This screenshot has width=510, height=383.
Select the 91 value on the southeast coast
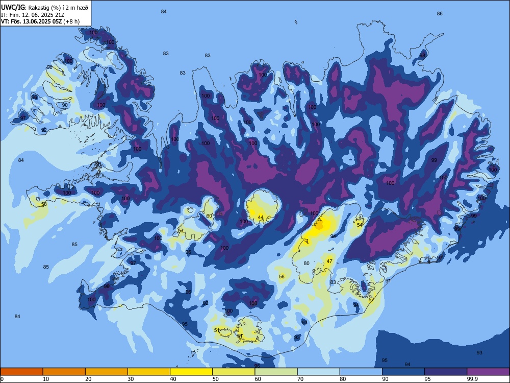coord(388,280)
